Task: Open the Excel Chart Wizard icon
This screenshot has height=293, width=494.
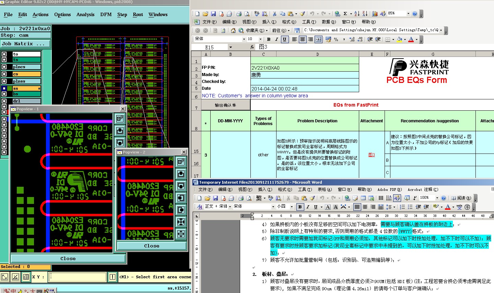Action: tap(375, 14)
